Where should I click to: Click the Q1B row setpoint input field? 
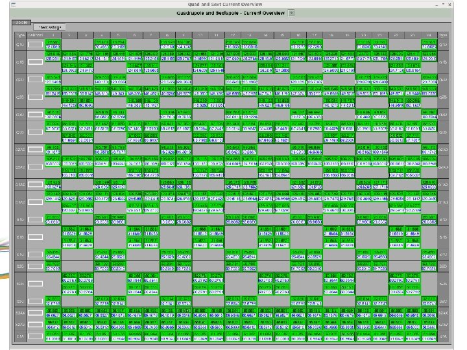[36, 62]
